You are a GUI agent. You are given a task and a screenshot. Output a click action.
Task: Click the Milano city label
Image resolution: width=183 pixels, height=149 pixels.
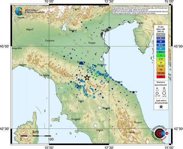(x=30, y=30)
